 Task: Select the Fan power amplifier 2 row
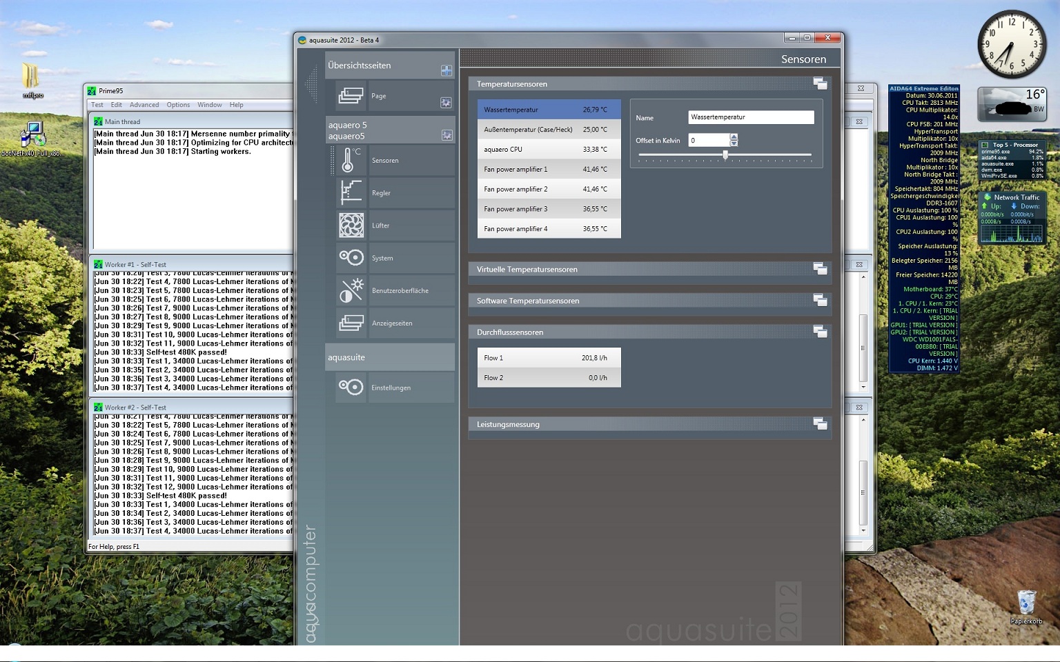(549, 189)
